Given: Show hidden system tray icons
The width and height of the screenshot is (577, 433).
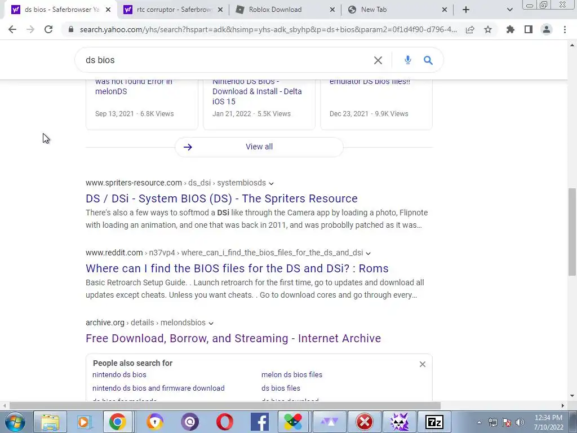Looking at the screenshot, I should point(479,423).
